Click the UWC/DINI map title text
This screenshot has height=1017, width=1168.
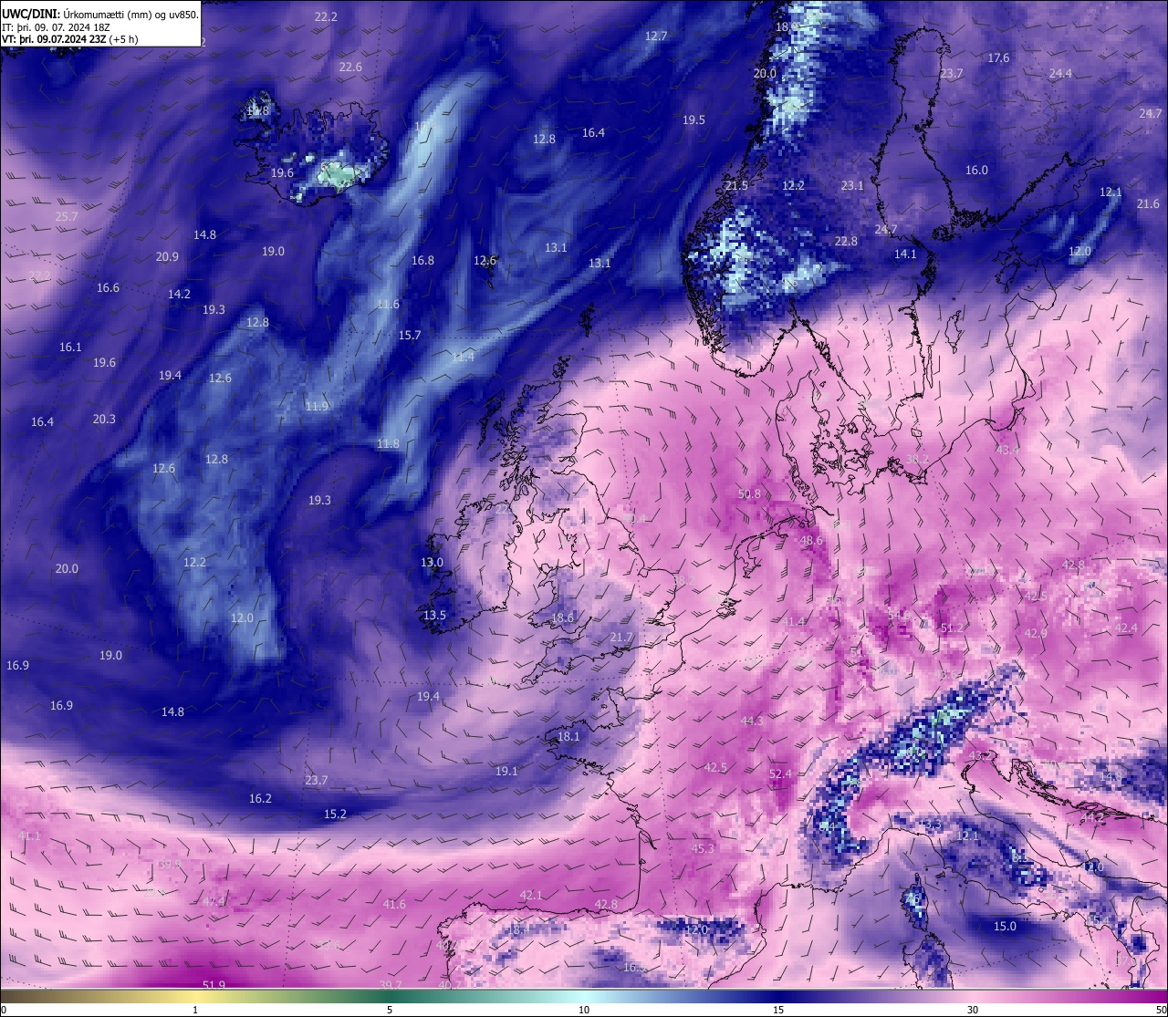[99, 15]
